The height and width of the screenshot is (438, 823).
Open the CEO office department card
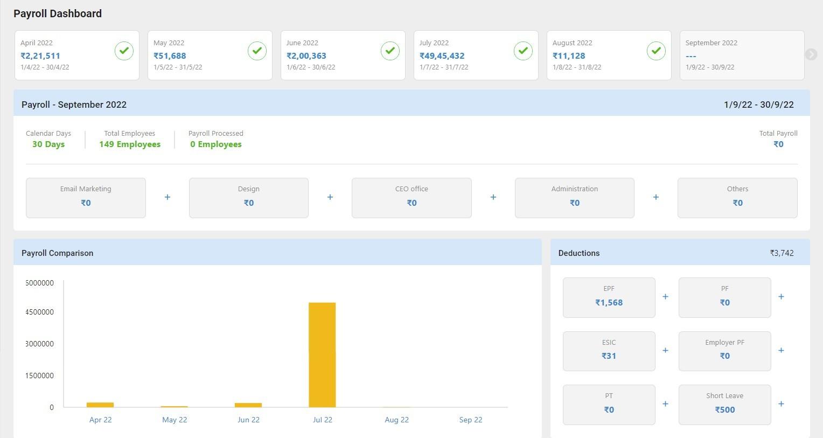click(412, 198)
